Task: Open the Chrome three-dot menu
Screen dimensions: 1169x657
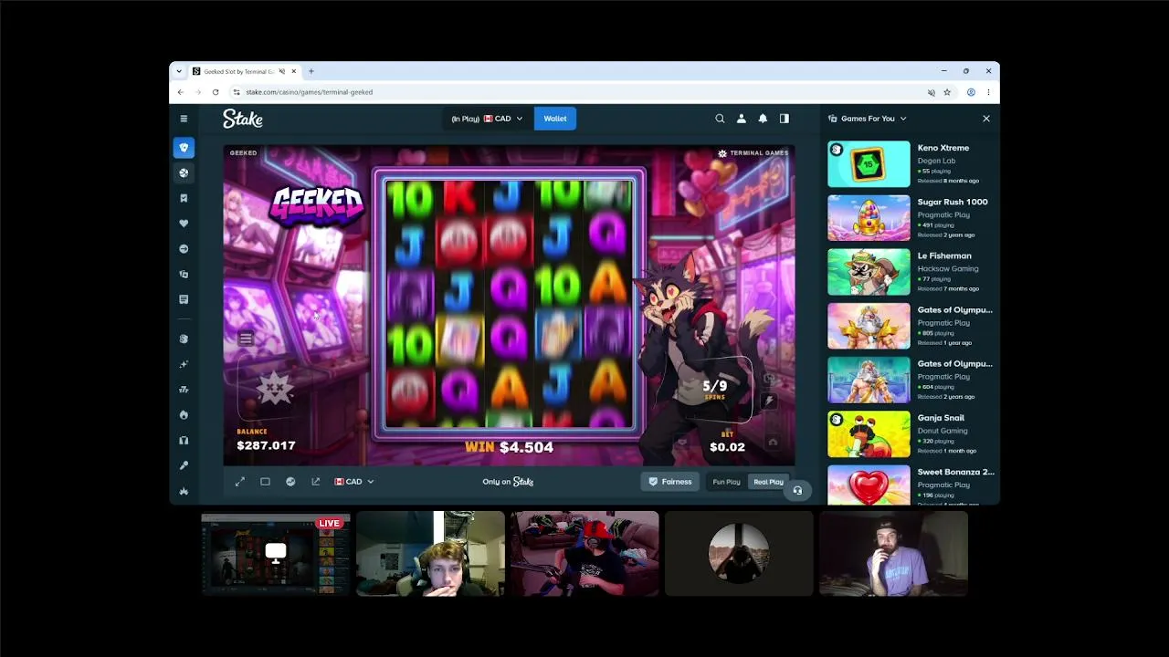Action: point(988,92)
